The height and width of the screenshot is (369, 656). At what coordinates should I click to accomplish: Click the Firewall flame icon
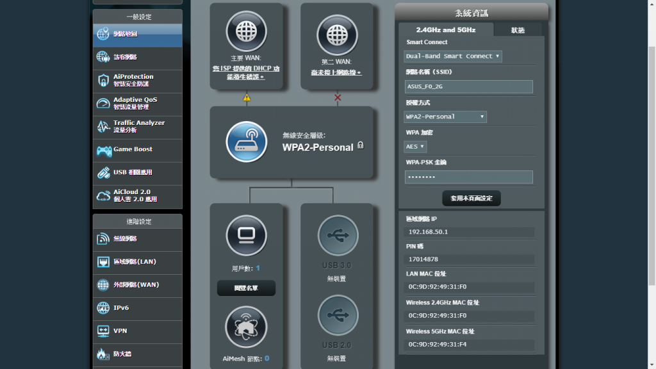click(103, 354)
